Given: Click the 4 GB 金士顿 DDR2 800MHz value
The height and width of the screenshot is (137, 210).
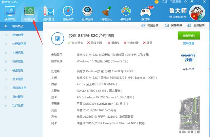Looking at the screenshot, I should pyautogui.click(x=97, y=84).
